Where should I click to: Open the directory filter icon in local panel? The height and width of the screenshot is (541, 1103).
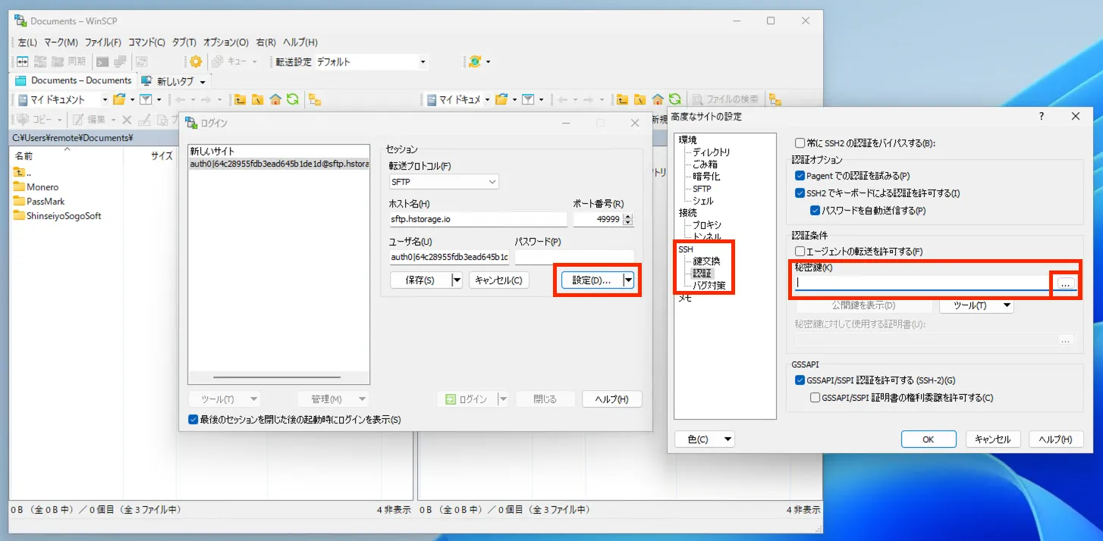(x=146, y=99)
